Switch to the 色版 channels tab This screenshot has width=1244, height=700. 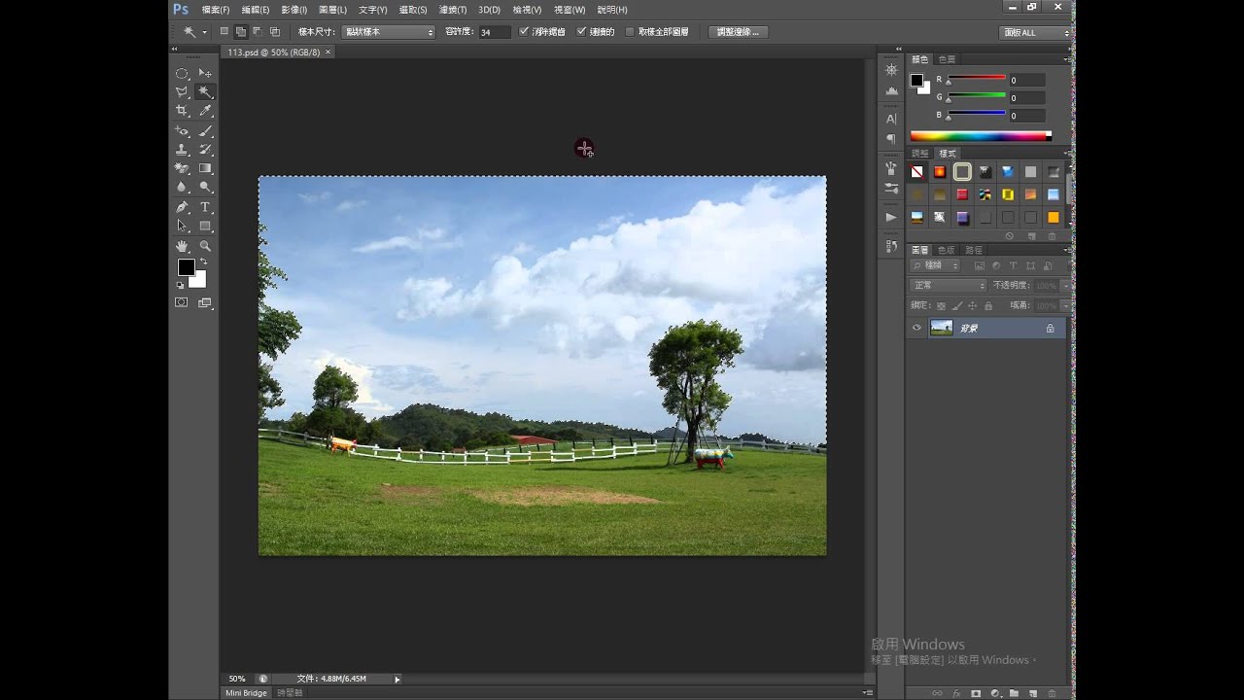point(946,250)
